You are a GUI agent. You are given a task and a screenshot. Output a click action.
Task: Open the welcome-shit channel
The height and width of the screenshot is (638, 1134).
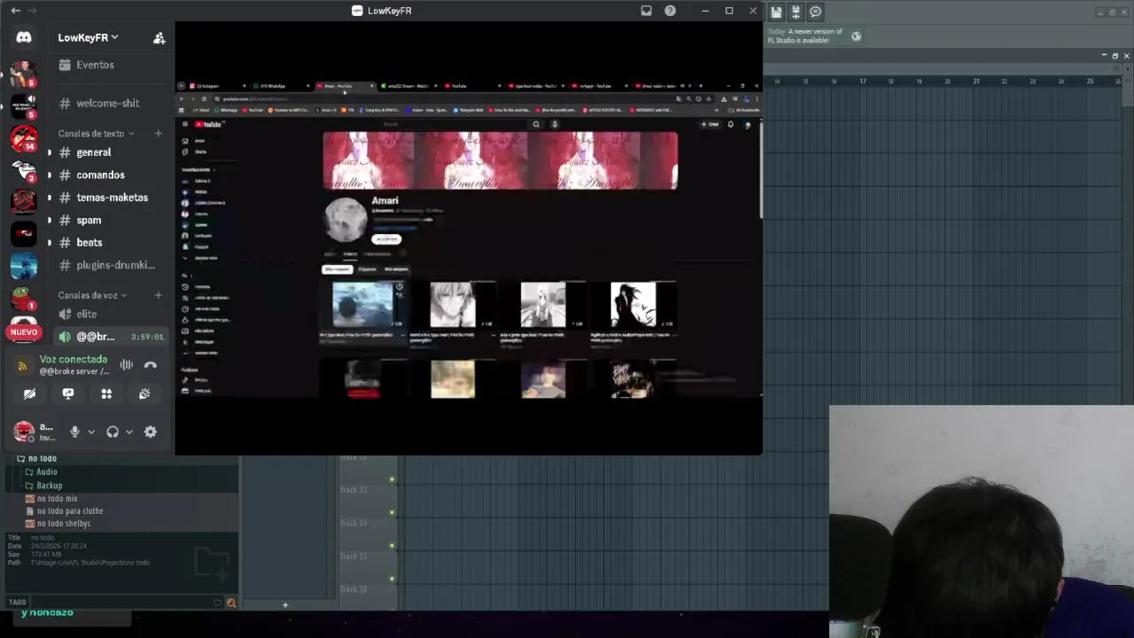tap(107, 103)
